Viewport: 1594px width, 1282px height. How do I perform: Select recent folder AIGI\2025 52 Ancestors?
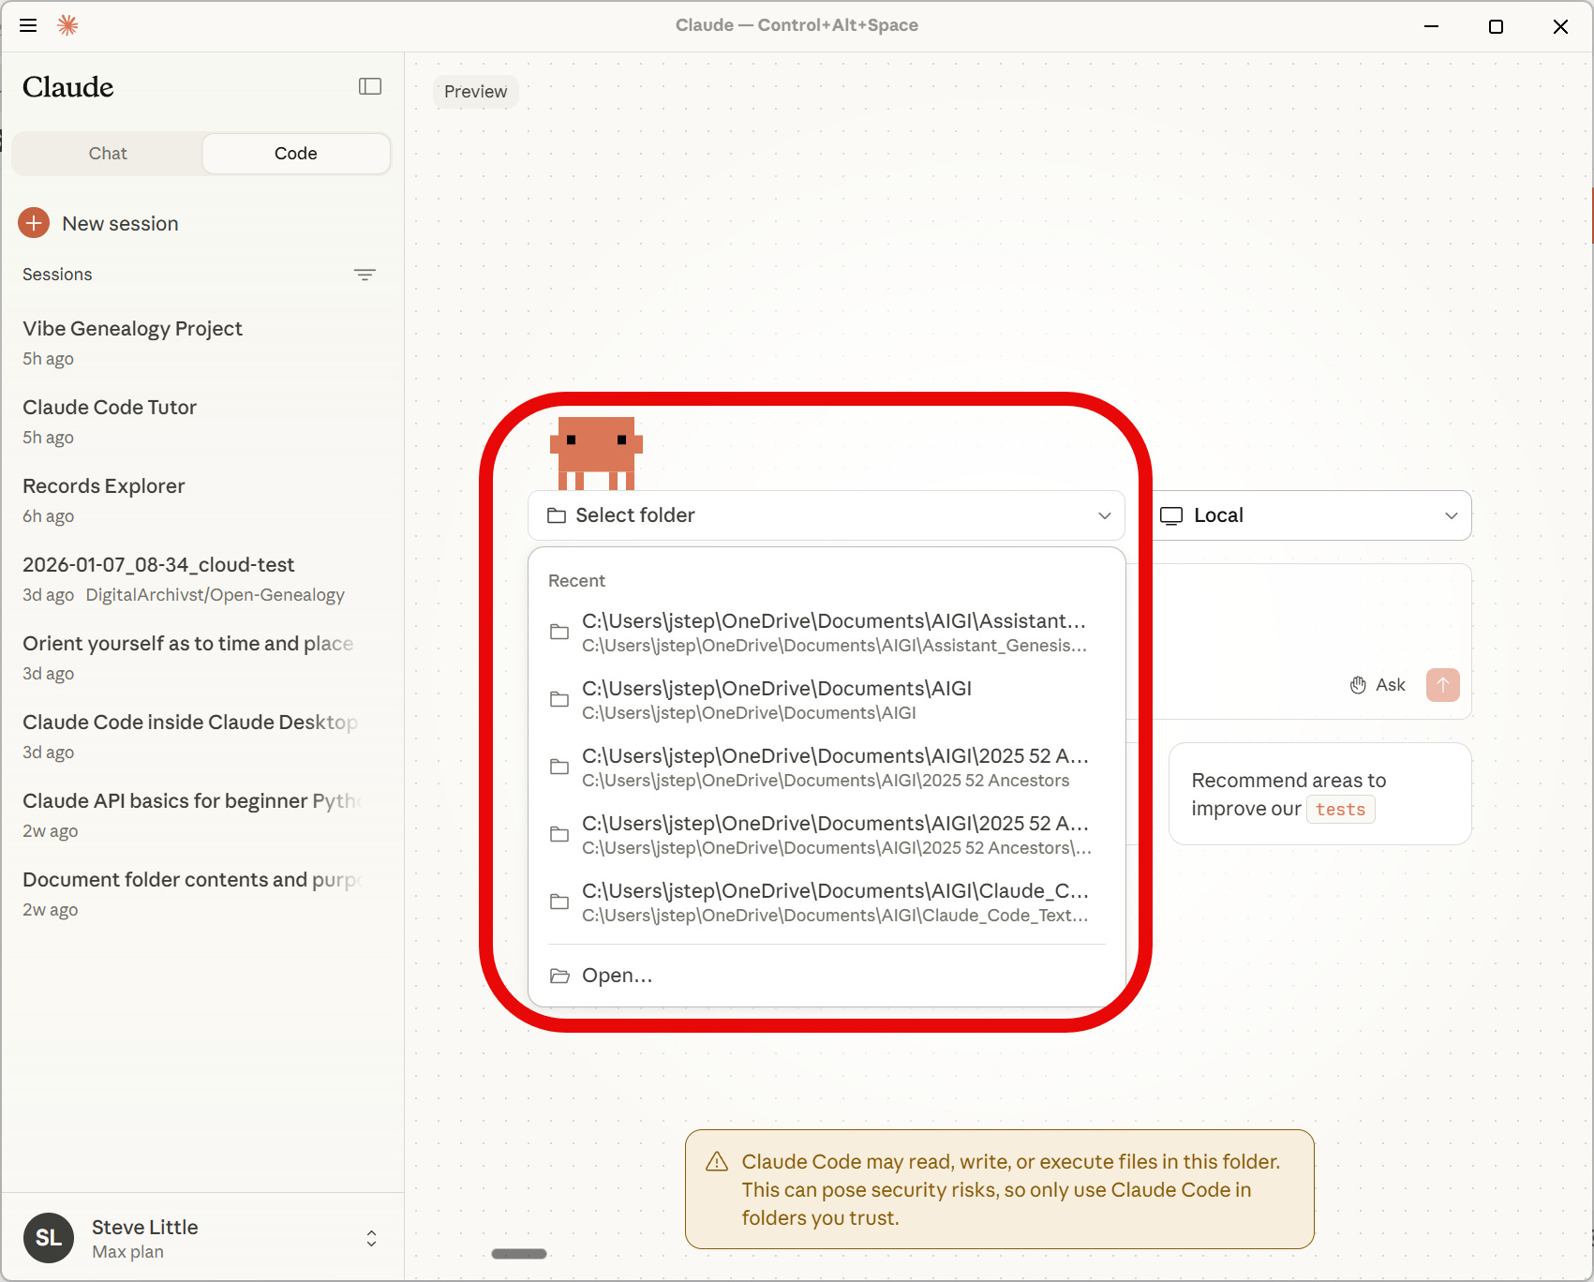point(827,767)
